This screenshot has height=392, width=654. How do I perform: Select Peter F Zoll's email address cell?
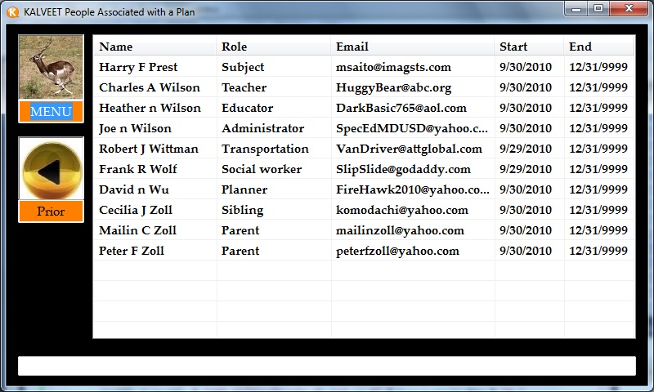397,251
